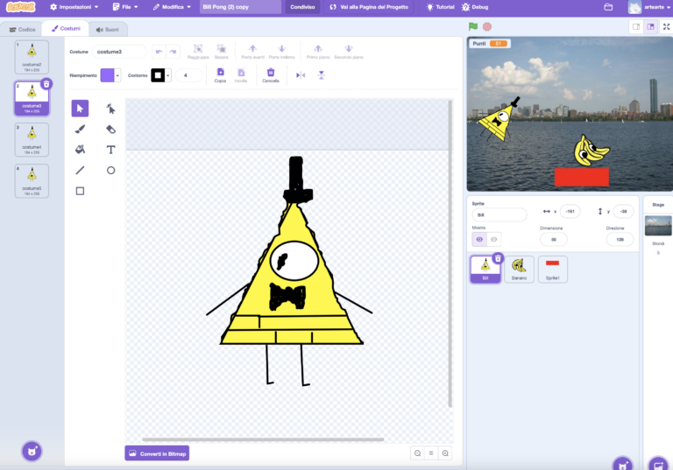This screenshot has height=470, width=673.
Task: Open Debug from top bar
Action: [x=475, y=7]
